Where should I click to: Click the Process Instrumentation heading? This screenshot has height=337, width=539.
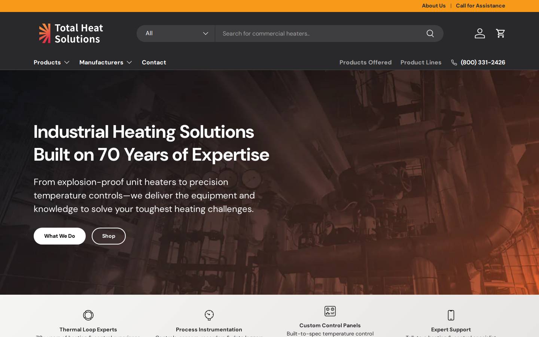(209, 330)
